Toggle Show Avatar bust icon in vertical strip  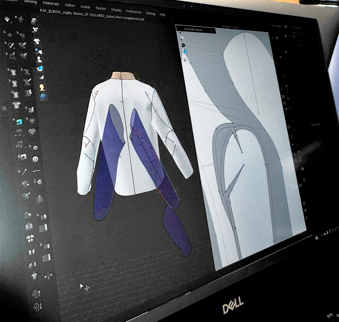pyautogui.click(x=39, y=59)
